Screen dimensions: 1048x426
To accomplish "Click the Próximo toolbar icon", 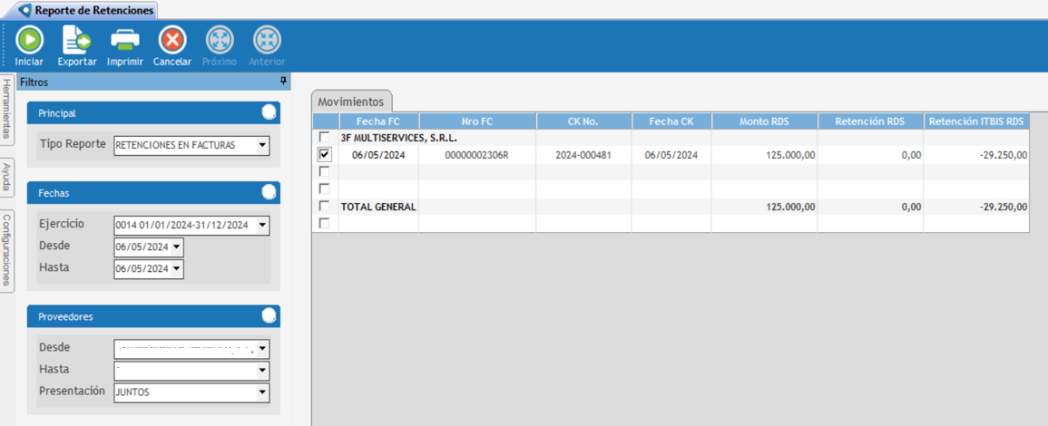I will [220, 40].
